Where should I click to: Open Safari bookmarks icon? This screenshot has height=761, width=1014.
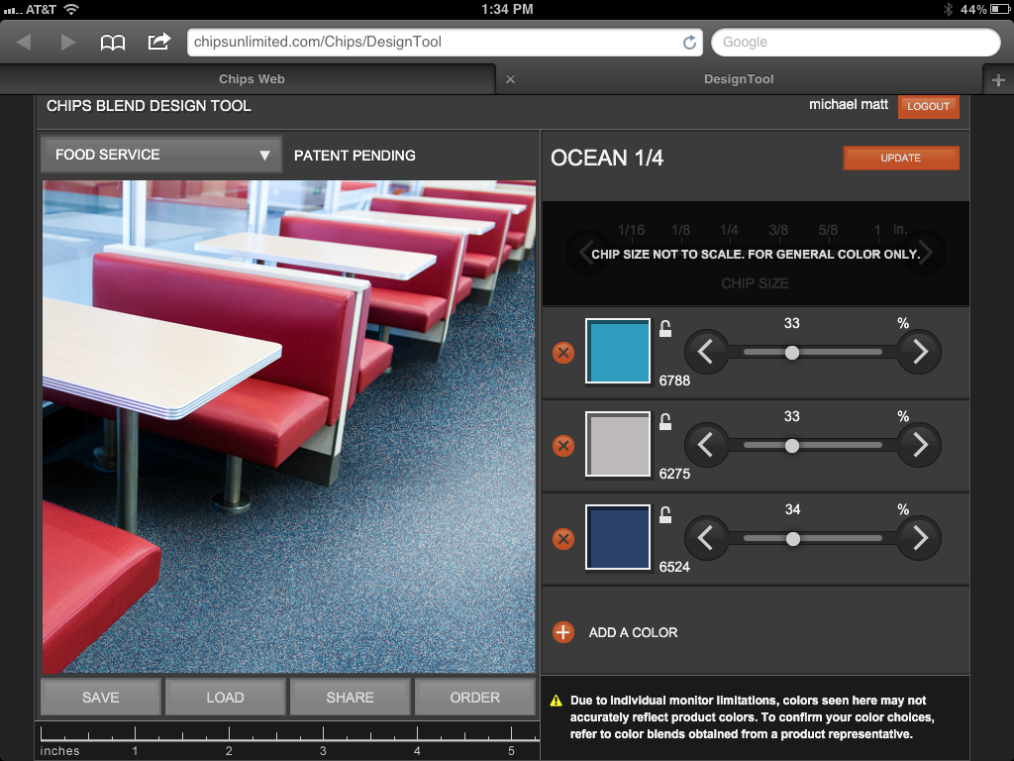coord(113,42)
